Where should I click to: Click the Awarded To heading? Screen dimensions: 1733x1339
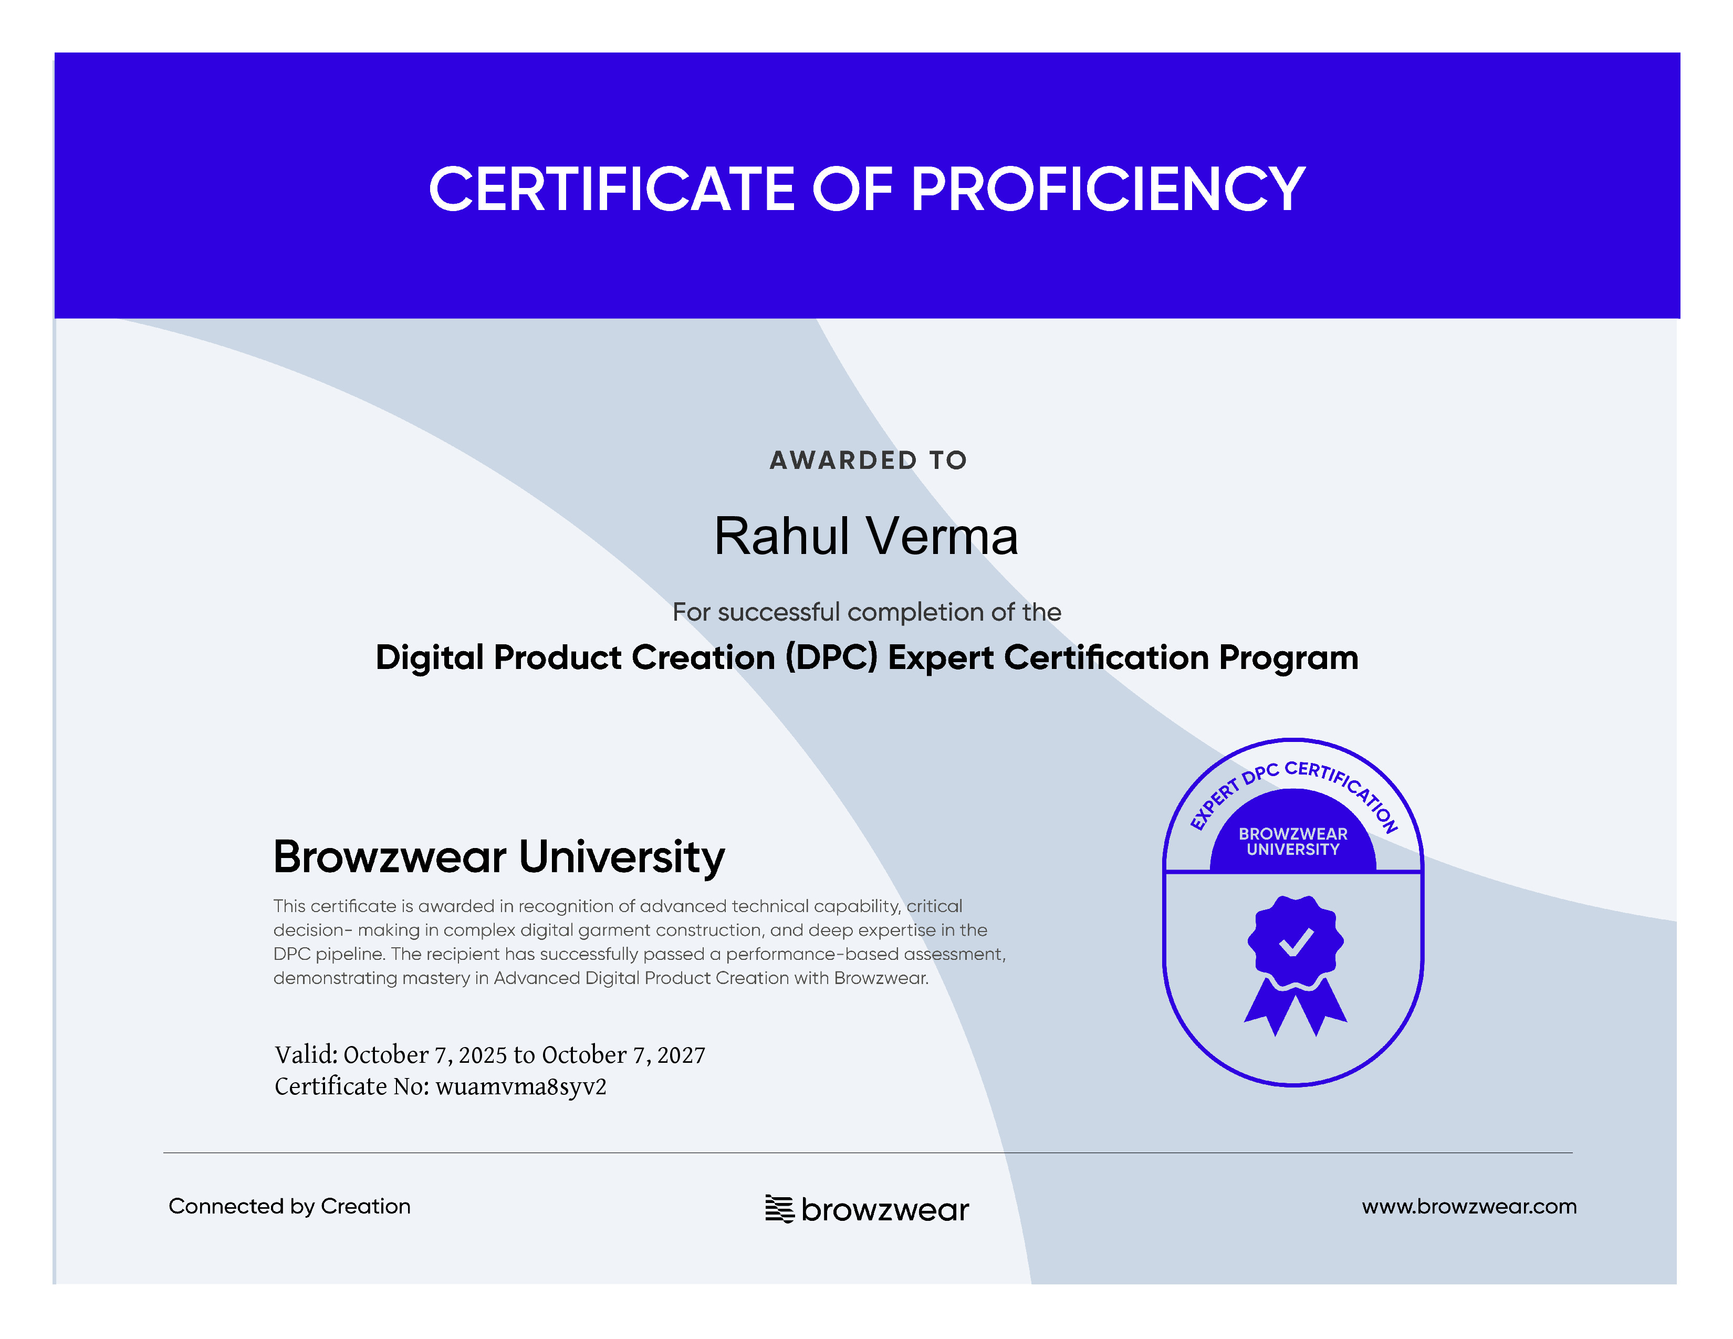coord(868,460)
